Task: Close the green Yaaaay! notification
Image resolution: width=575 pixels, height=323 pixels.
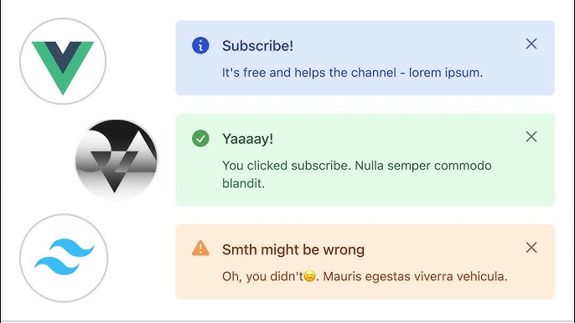Action: [x=531, y=137]
